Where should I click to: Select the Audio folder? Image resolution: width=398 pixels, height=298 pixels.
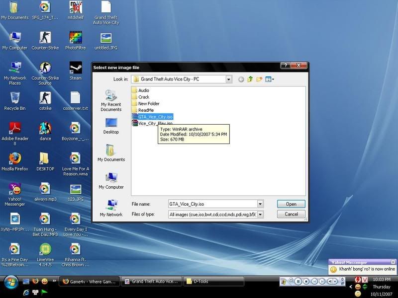[x=141, y=90]
